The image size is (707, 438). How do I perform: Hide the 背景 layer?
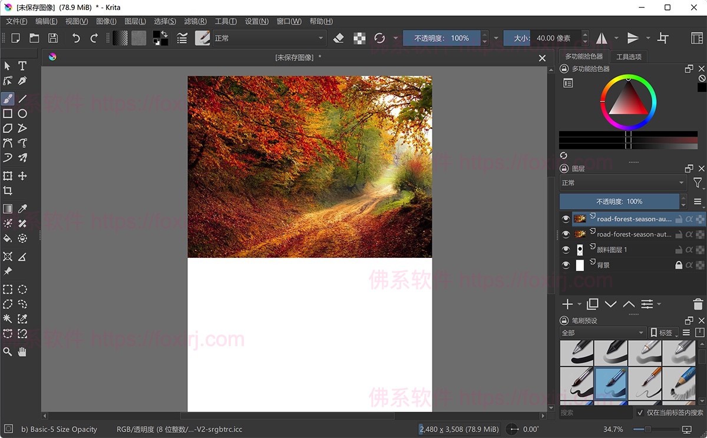(x=565, y=264)
